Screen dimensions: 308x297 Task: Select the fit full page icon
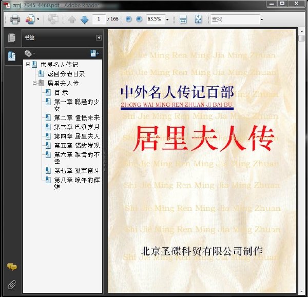(x=198, y=19)
